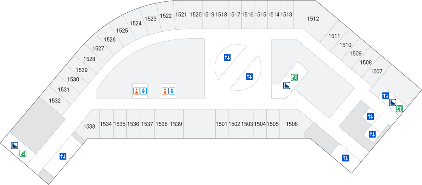Click the elevator icon below room 1507
The image size is (422, 185).
pyautogui.click(x=386, y=95)
